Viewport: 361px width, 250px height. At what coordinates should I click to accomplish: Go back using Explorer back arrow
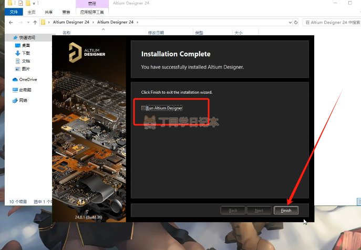pos(11,23)
